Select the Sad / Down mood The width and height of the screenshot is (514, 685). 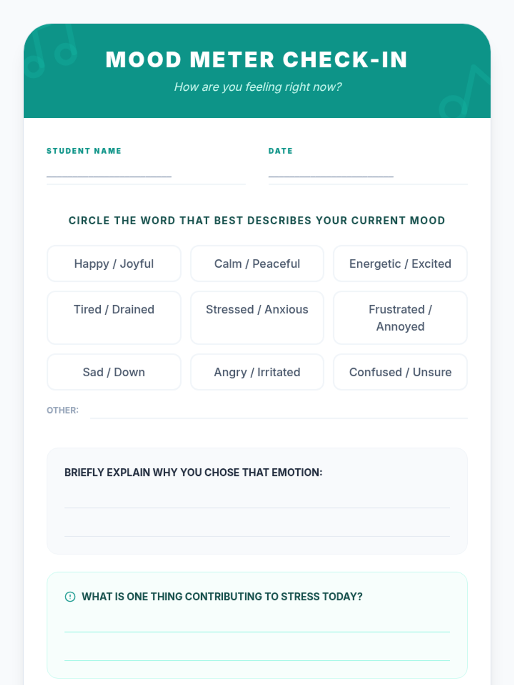114,372
